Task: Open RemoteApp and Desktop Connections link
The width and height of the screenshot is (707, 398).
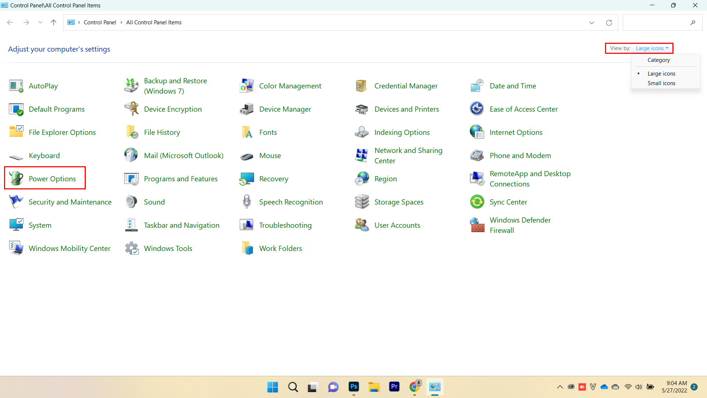Action: (x=530, y=179)
